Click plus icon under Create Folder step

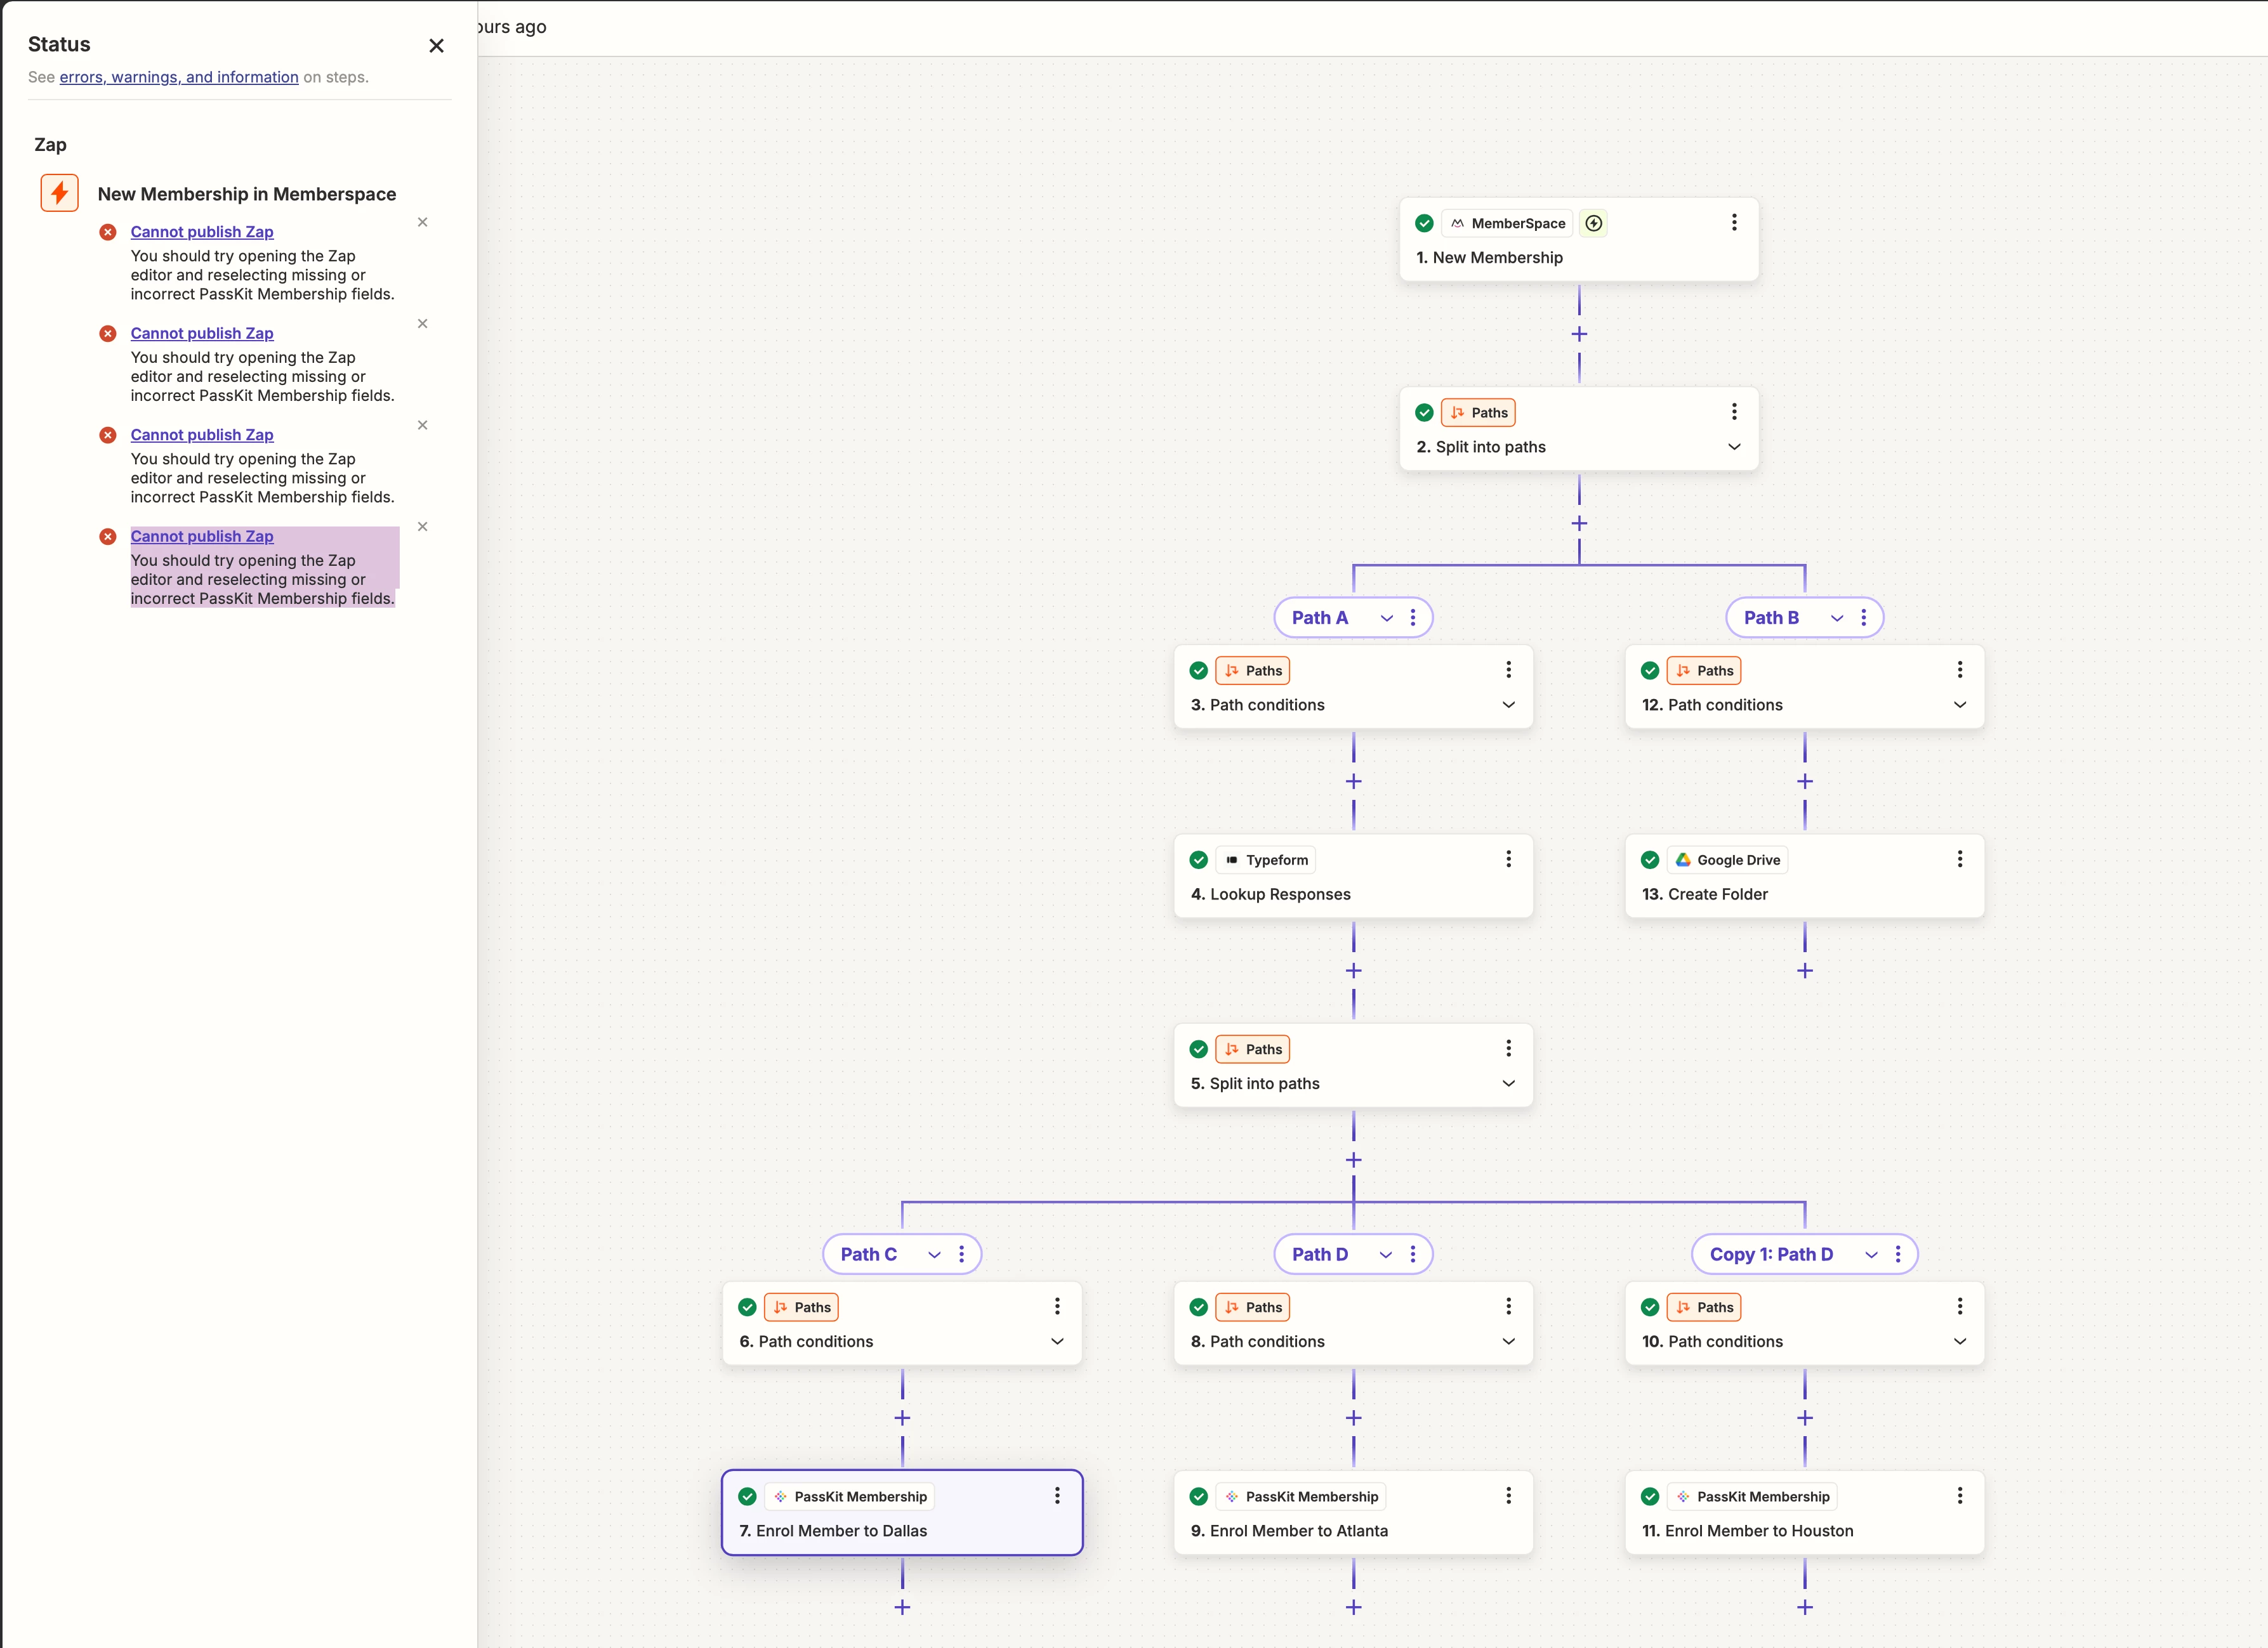pyautogui.click(x=1804, y=971)
